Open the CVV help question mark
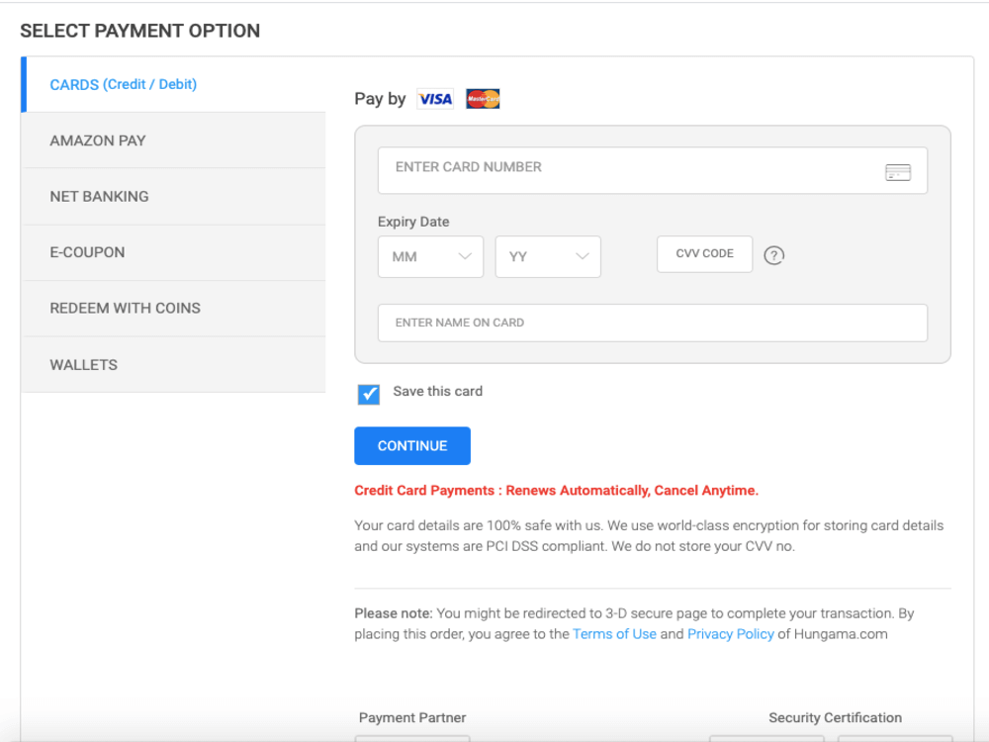 point(774,255)
